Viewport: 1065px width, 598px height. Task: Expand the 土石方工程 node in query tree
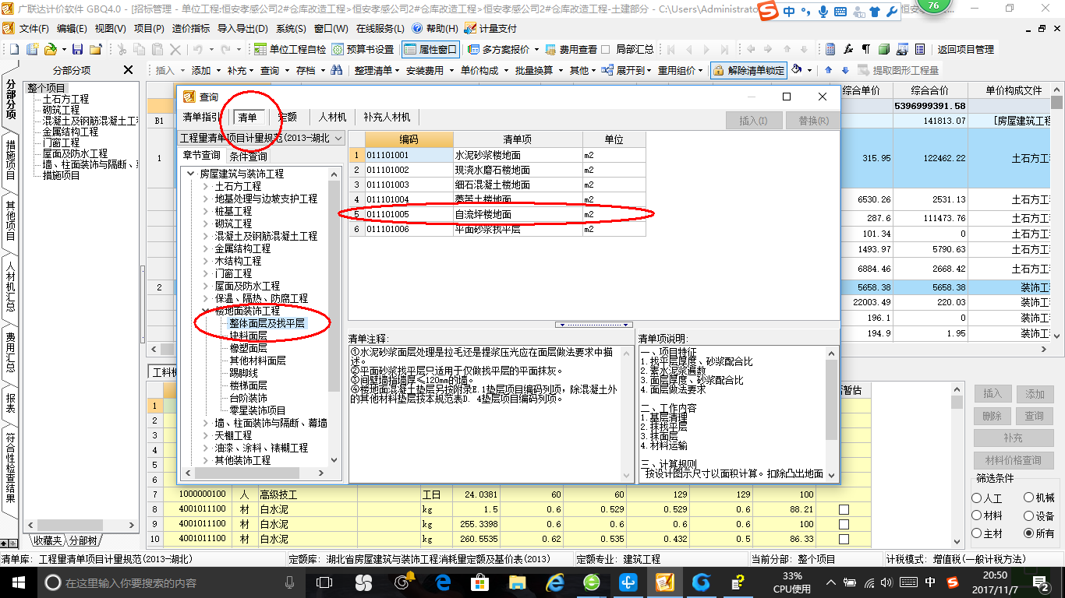pyautogui.click(x=206, y=186)
